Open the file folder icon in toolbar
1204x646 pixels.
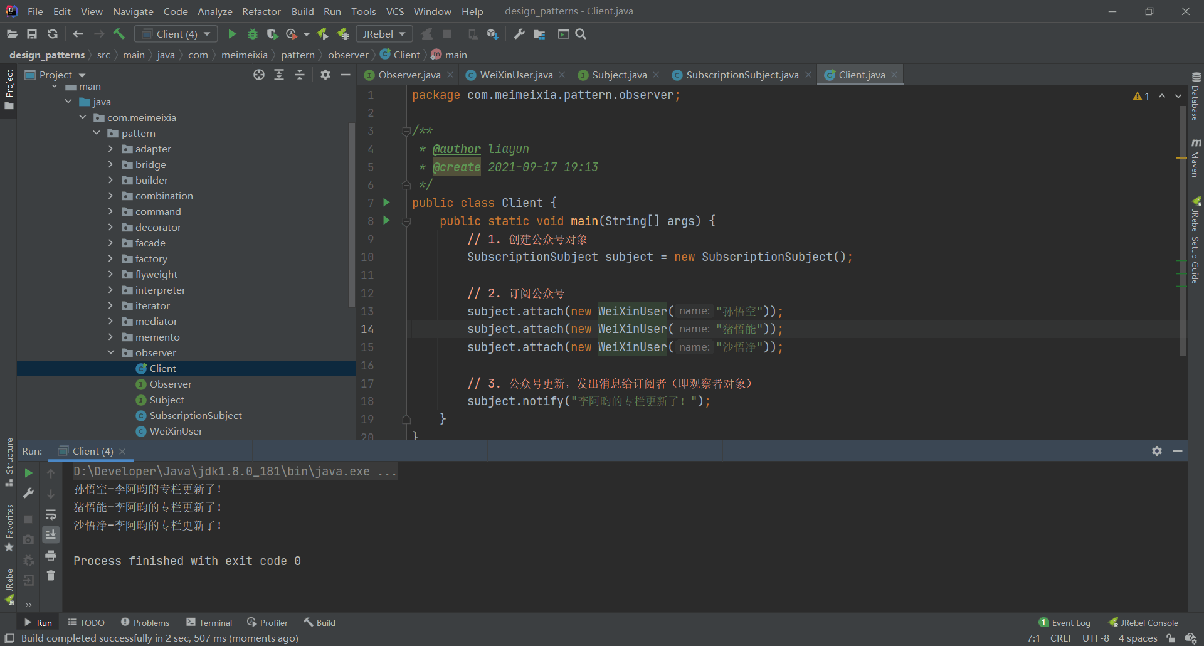(x=12, y=34)
